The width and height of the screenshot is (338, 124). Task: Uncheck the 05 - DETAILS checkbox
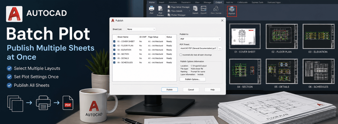point(114,58)
